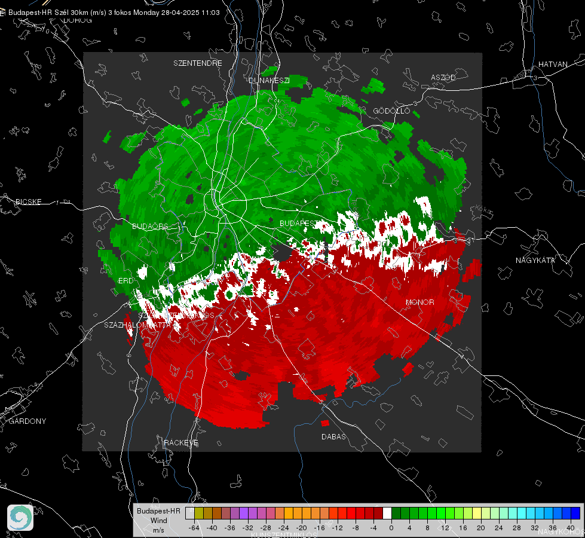Click the MONOR city label
Screen dimensions: 585x538
coord(419,302)
